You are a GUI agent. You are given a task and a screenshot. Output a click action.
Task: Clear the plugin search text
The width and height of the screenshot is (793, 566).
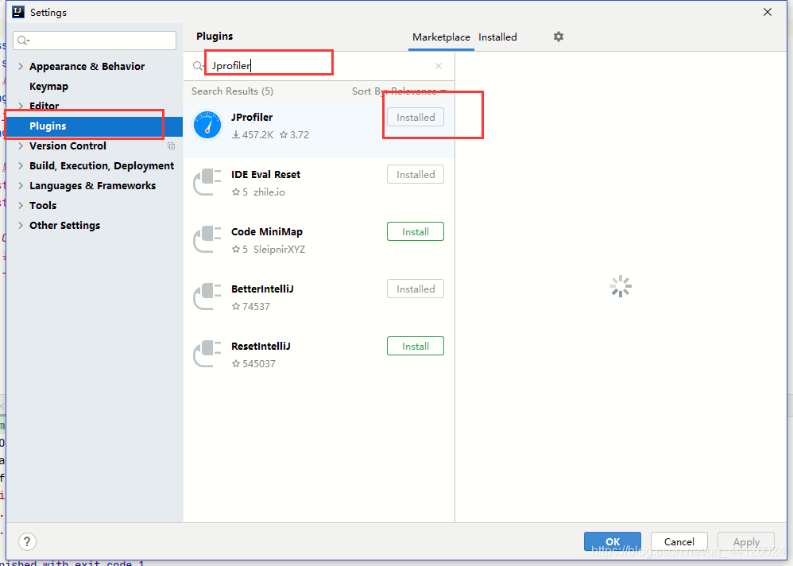(x=439, y=66)
